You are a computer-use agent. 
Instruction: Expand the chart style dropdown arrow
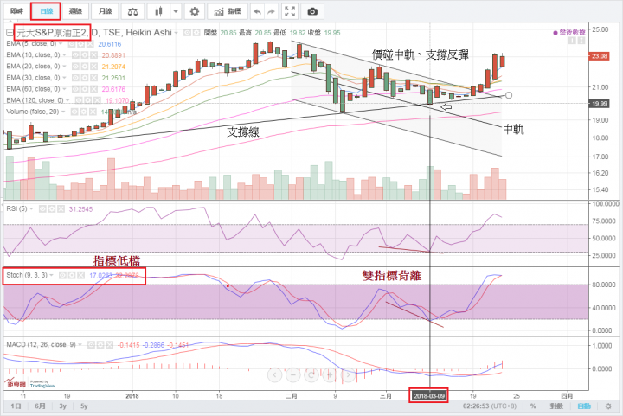(176, 11)
